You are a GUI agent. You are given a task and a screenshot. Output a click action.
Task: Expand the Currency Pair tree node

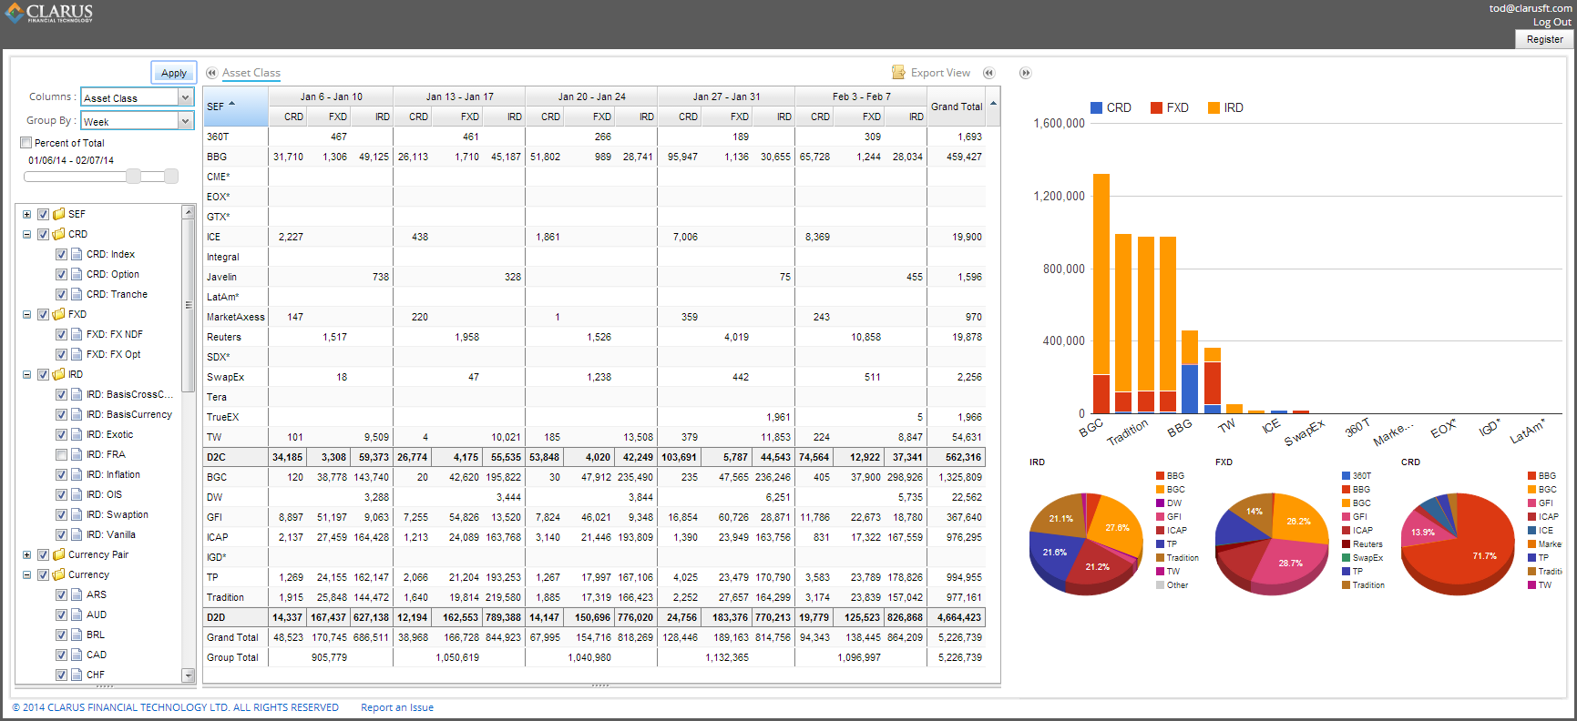click(26, 554)
